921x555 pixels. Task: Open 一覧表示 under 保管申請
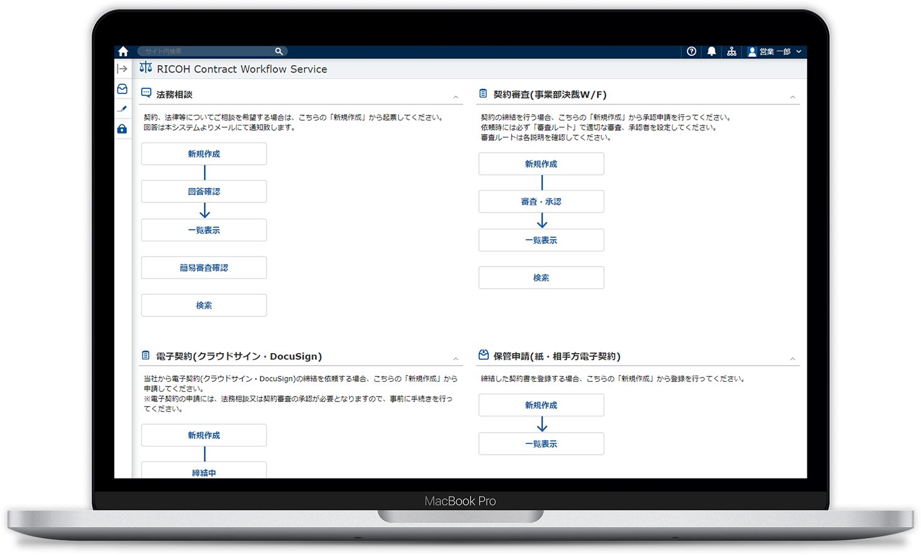(x=541, y=444)
